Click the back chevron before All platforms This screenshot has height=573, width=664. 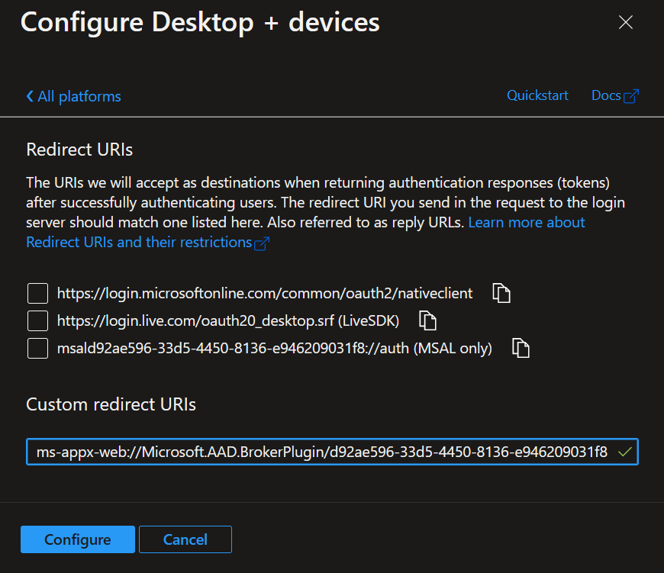click(x=30, y=96)
